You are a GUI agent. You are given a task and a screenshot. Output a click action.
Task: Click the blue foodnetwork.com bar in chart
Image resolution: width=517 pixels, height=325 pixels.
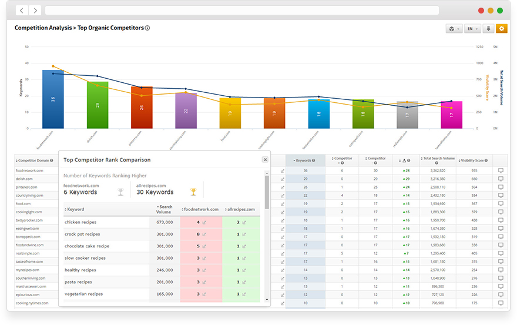pos(53,99)
